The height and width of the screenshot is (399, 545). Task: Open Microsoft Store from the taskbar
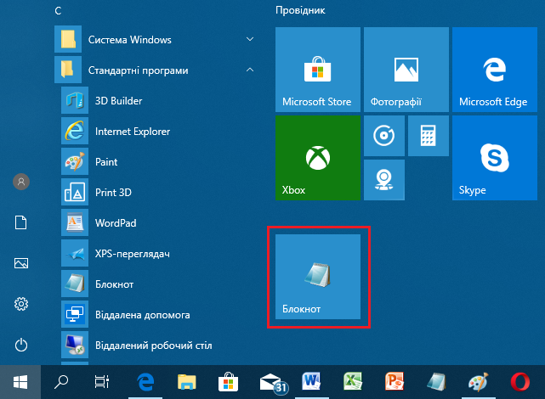(229, 382)
